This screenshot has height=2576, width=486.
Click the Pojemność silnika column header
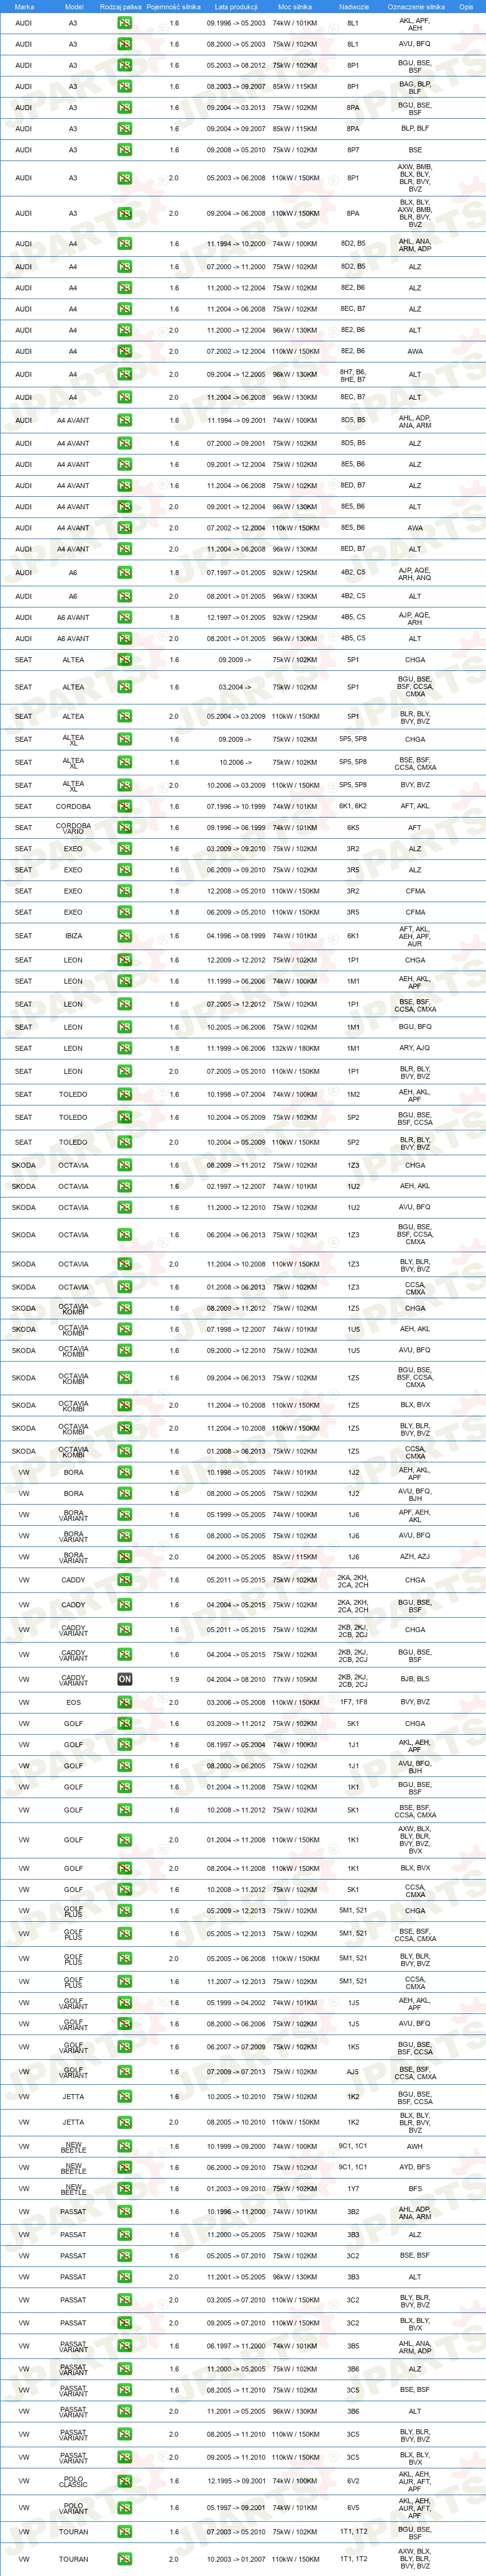click(x=174, y=6)
